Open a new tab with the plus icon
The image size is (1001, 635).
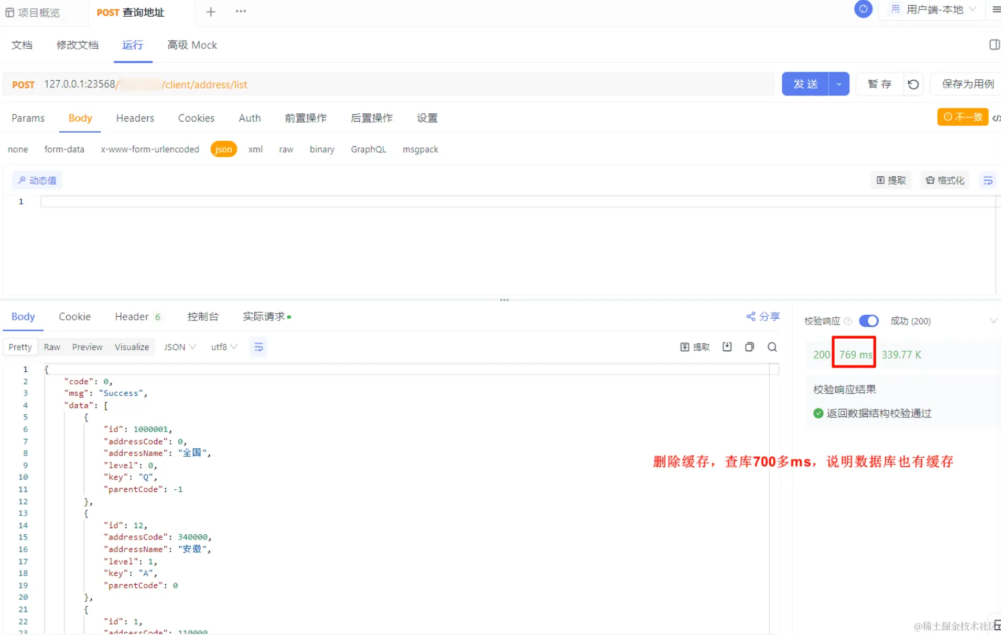click(x=211, y=12)
